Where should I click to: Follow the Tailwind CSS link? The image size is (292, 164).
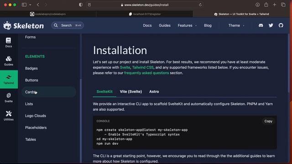point(143,67)
